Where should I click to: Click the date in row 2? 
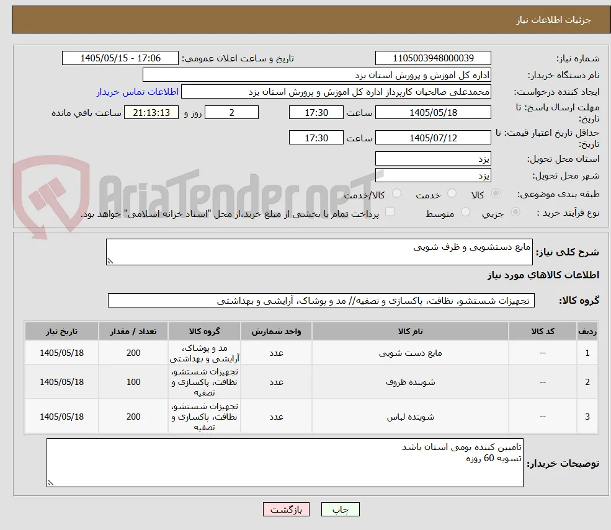(61, 382)
